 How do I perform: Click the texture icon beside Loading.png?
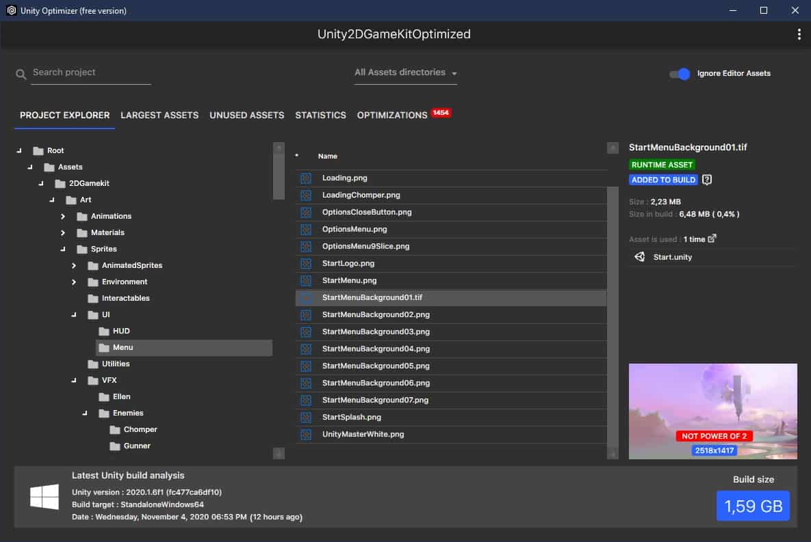click(x=306, y=178)
